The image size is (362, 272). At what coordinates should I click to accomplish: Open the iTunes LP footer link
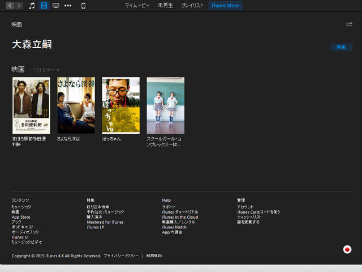(x=96, y=227)
